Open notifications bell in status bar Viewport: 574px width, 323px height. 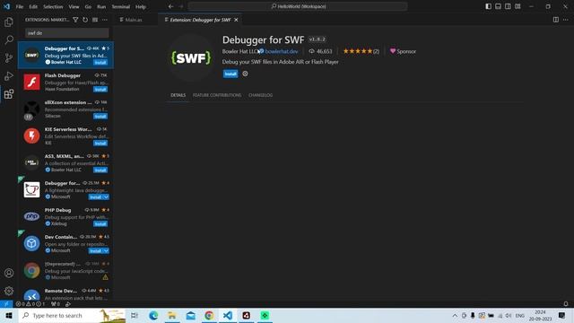click(x=566, y=304)
